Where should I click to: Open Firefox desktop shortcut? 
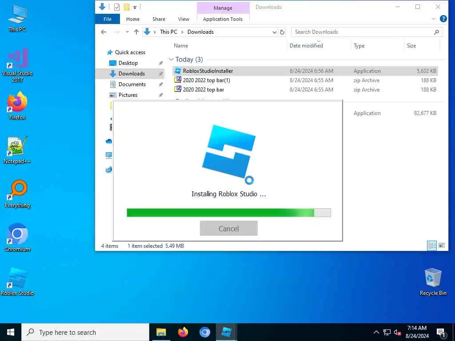coord(17,106)
